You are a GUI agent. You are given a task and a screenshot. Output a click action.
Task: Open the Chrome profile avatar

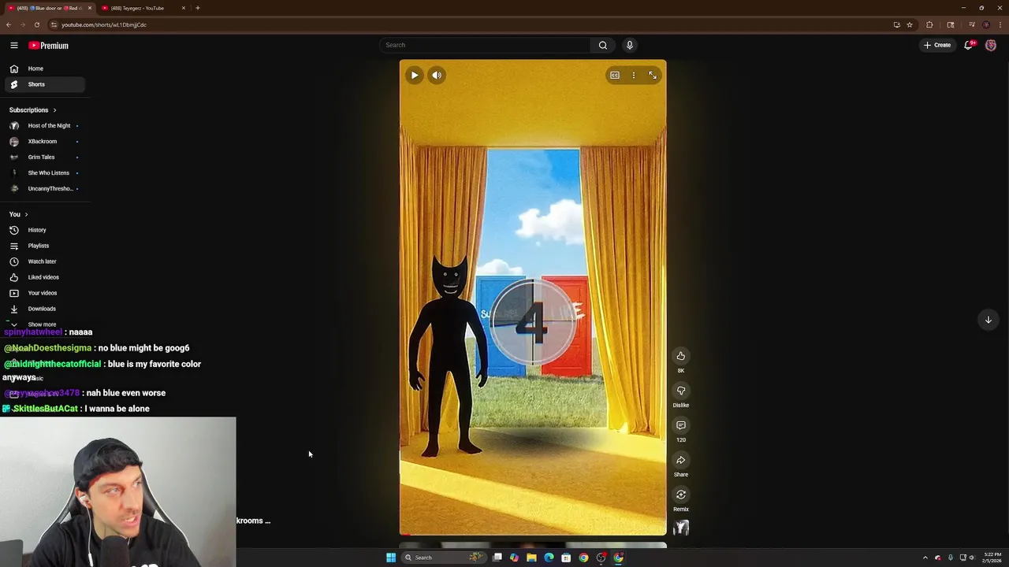point(986,24)
